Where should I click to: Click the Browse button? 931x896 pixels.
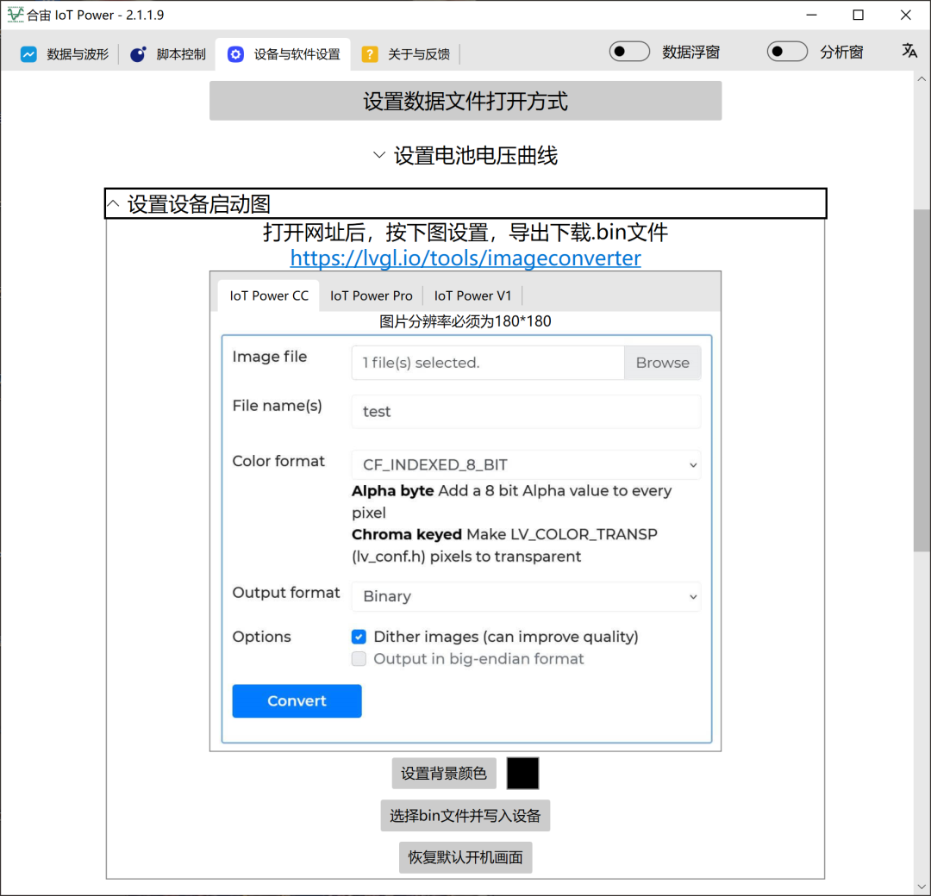(663, 363)
